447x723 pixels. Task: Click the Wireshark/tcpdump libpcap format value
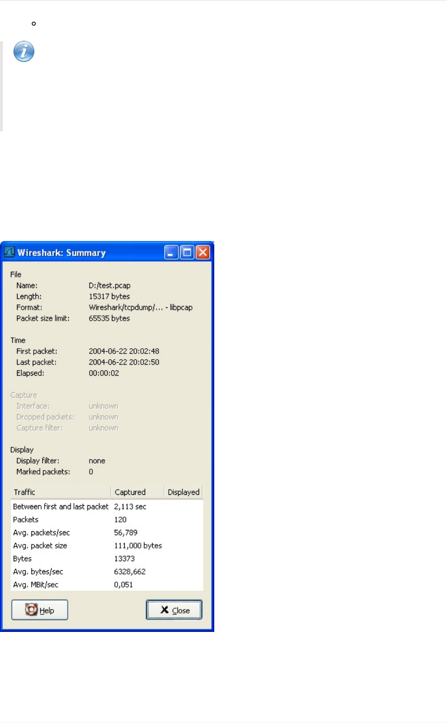click(x=141, y=307)
